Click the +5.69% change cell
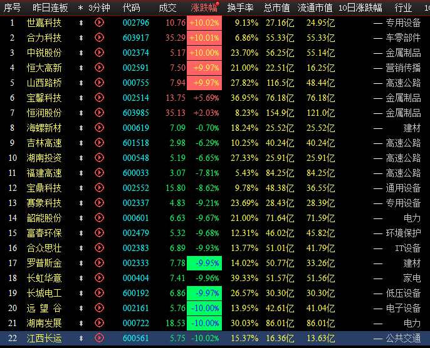430x348 pixels. 206,98
